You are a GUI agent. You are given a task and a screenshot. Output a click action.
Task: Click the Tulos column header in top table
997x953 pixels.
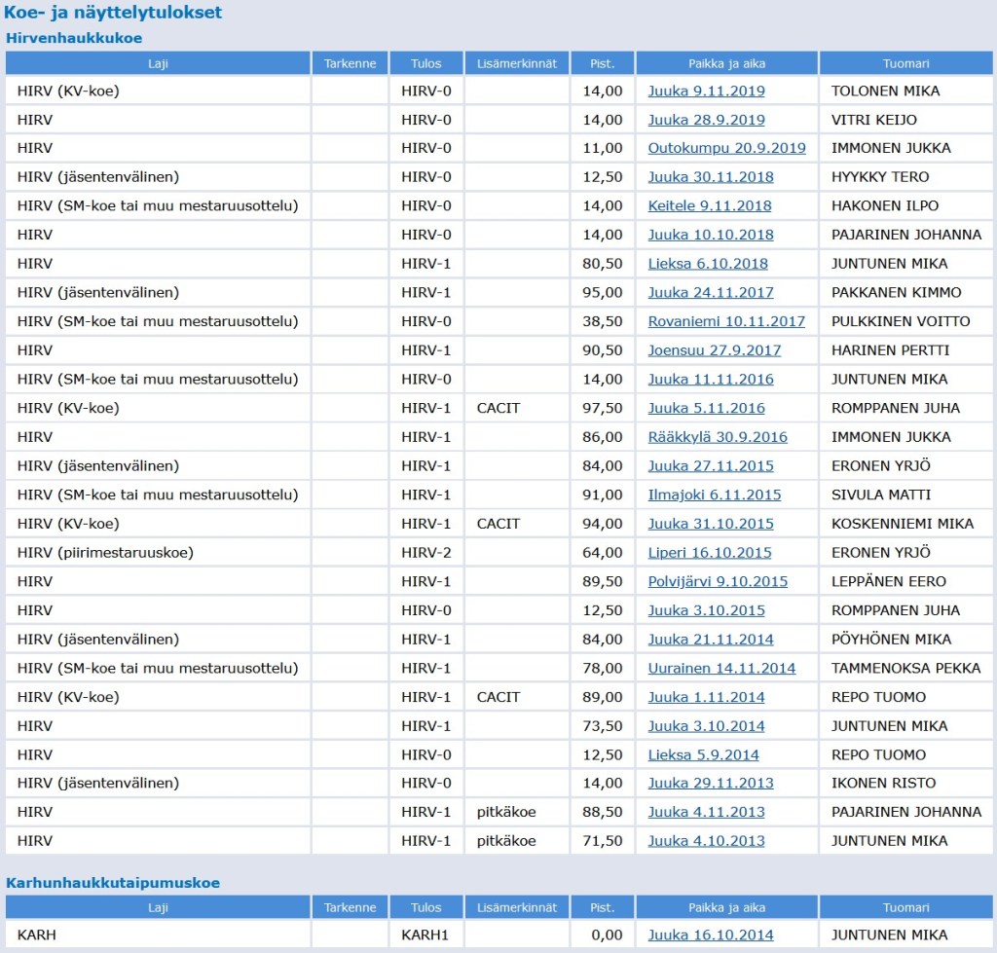(x=425, y=63)
